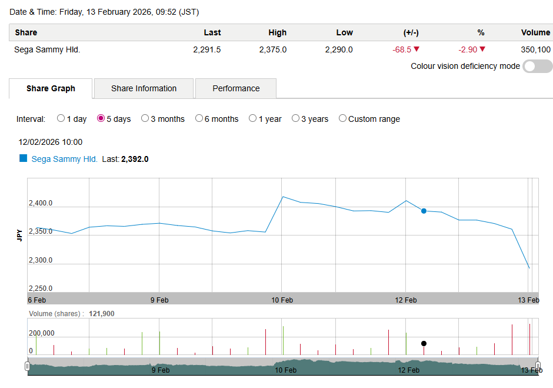
Task: Click the red down arrow beside -68.5
Action: tap(417, 49)
